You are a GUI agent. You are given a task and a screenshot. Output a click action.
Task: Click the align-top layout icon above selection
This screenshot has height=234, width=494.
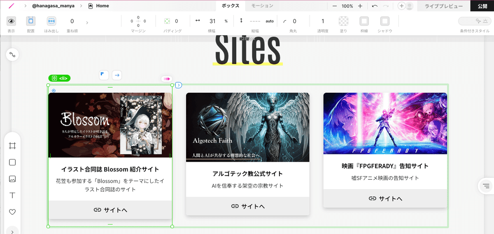[104, 75]
